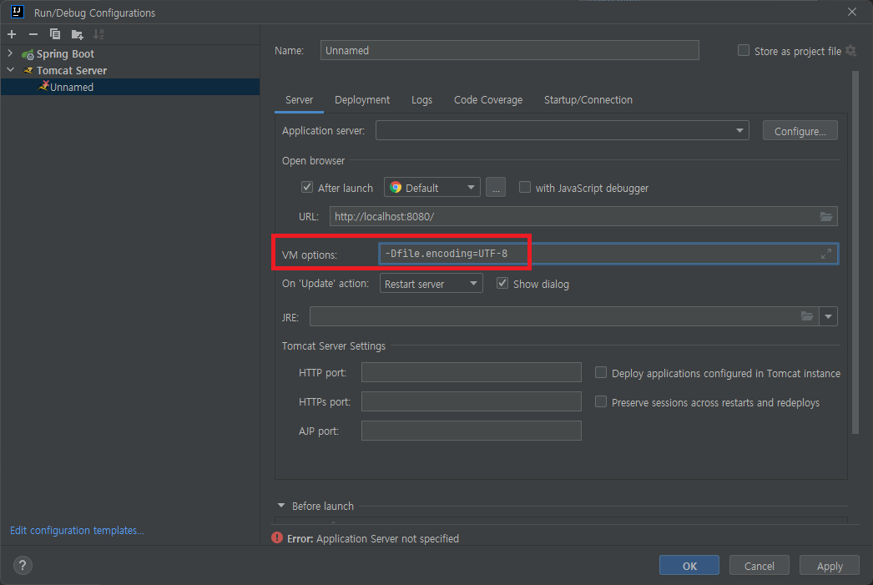
Task: Toggle the Show dialog checkbox
Action: [502, 283]
